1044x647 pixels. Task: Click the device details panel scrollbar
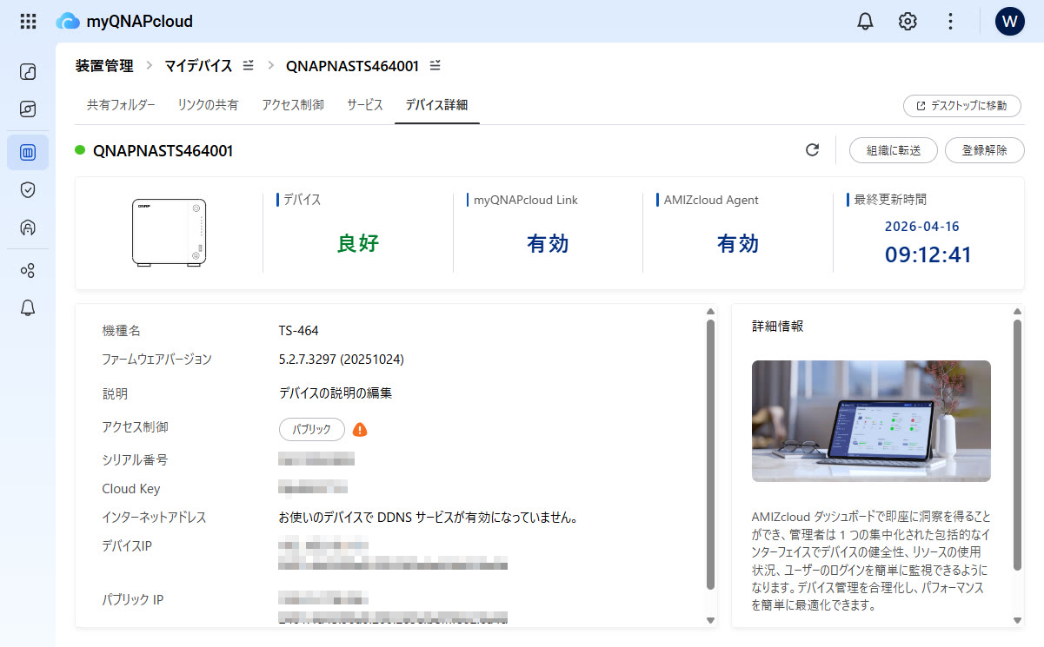[710, 452]
